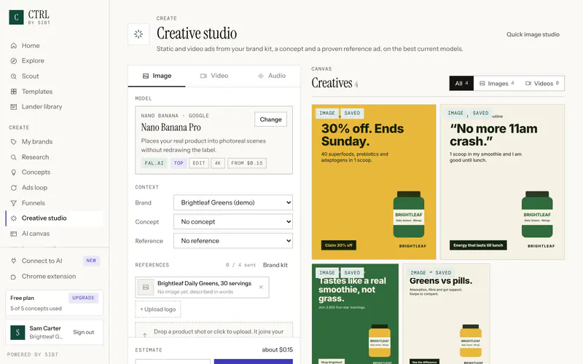Click the product shot drop zone
The height and width of the screenshot is (364, 583).
pos(214,331)
